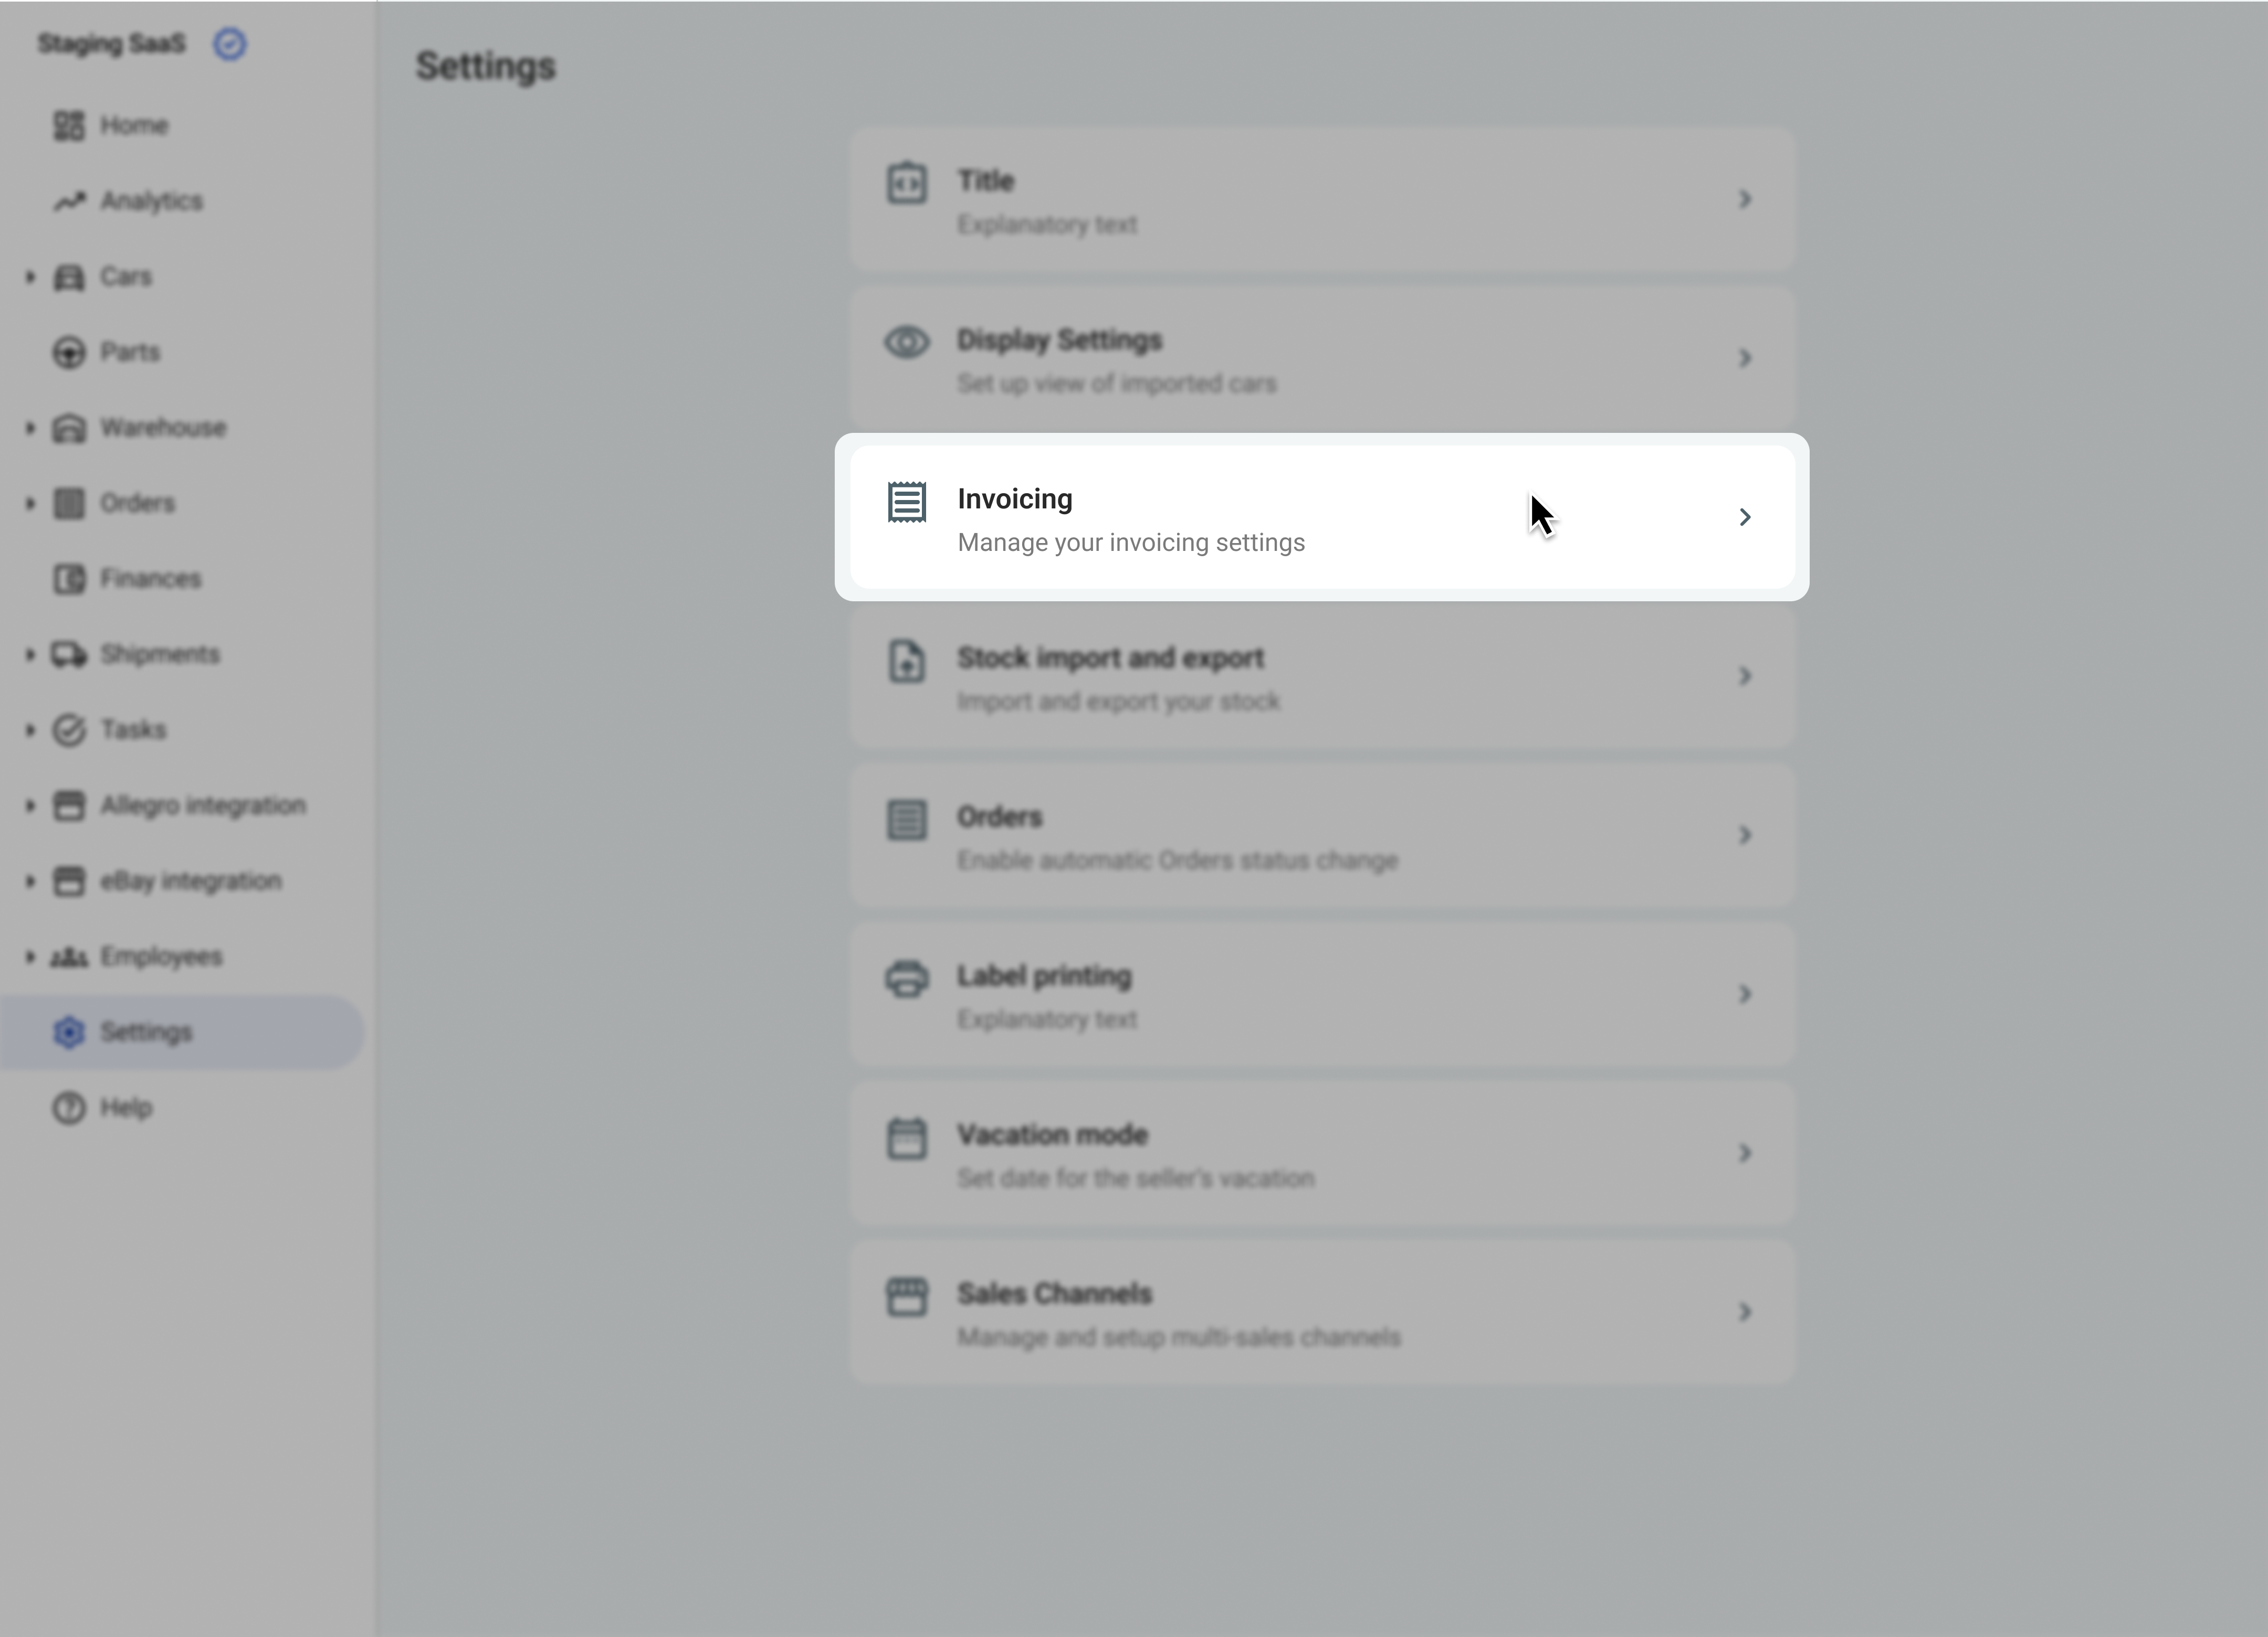2268x1637 pixels.
Task: Click the Invoicing receipt icon
Action: [907, 502]
